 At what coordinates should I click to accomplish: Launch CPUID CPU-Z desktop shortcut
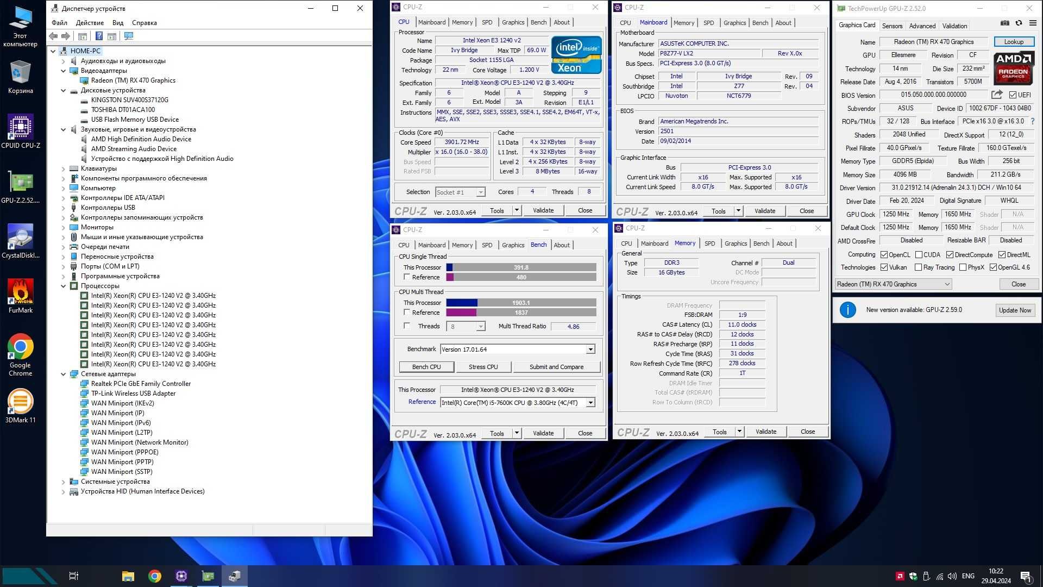(20, 132)
